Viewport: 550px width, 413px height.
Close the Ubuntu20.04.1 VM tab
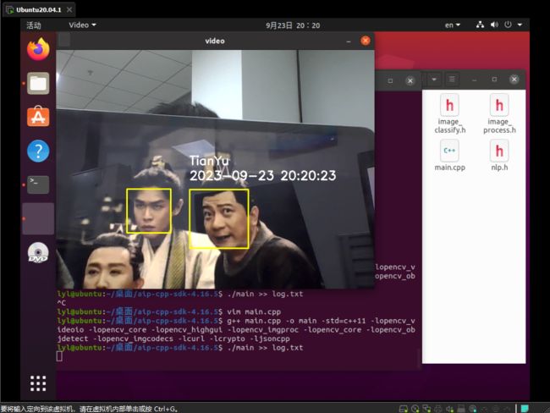[69, 10]
